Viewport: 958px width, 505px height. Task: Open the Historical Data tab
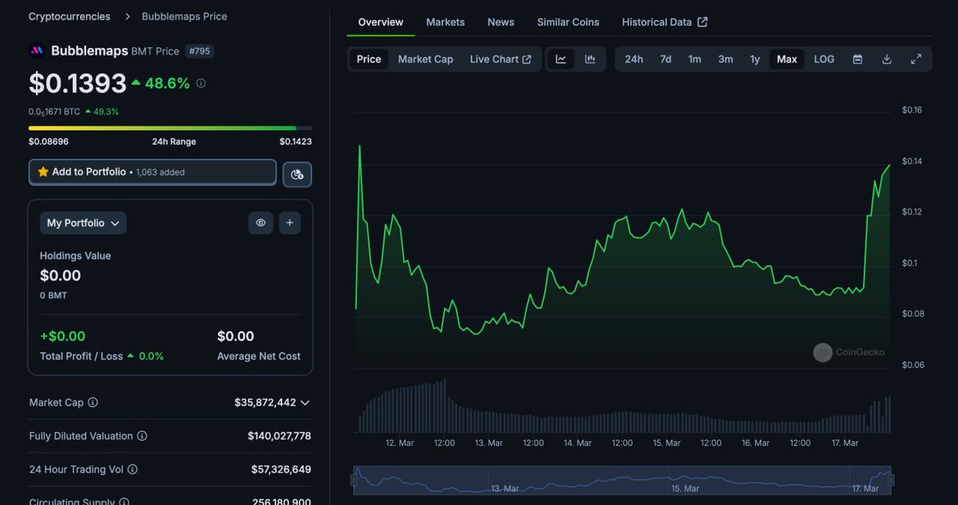(664, 22)
